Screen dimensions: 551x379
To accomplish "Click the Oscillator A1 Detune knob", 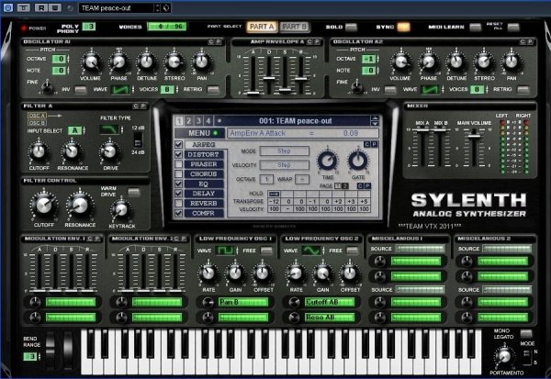I will 147,62.
